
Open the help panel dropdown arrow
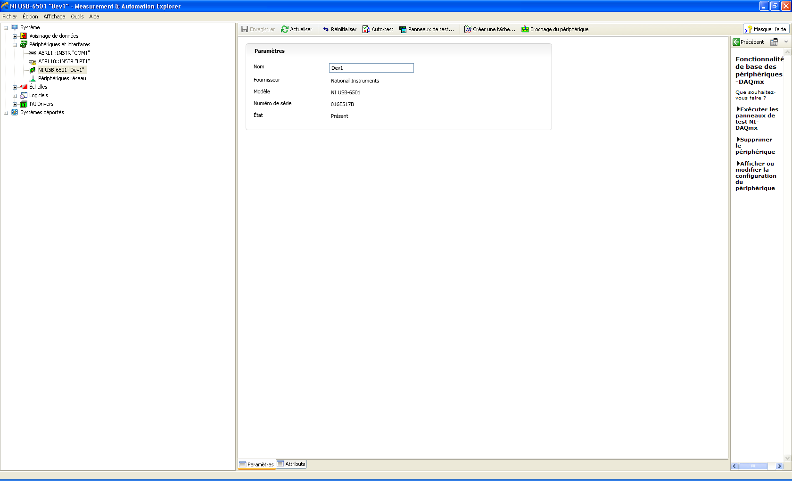[786, 42]
